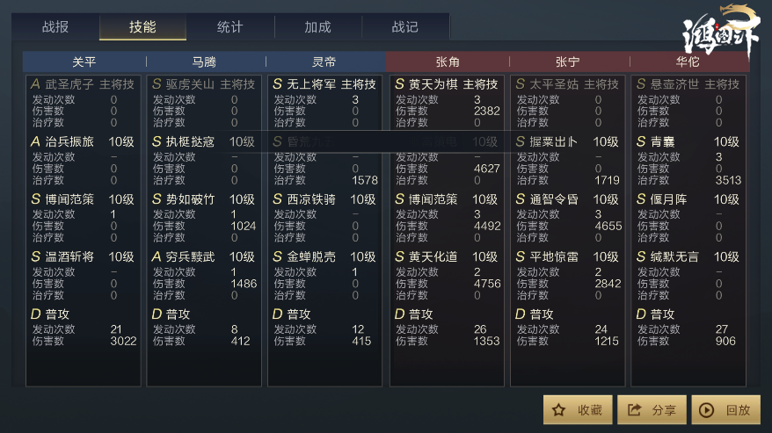Select 华佗 hero column header
The height and width of the screenshot is (433, 772).
coord(688,62)
